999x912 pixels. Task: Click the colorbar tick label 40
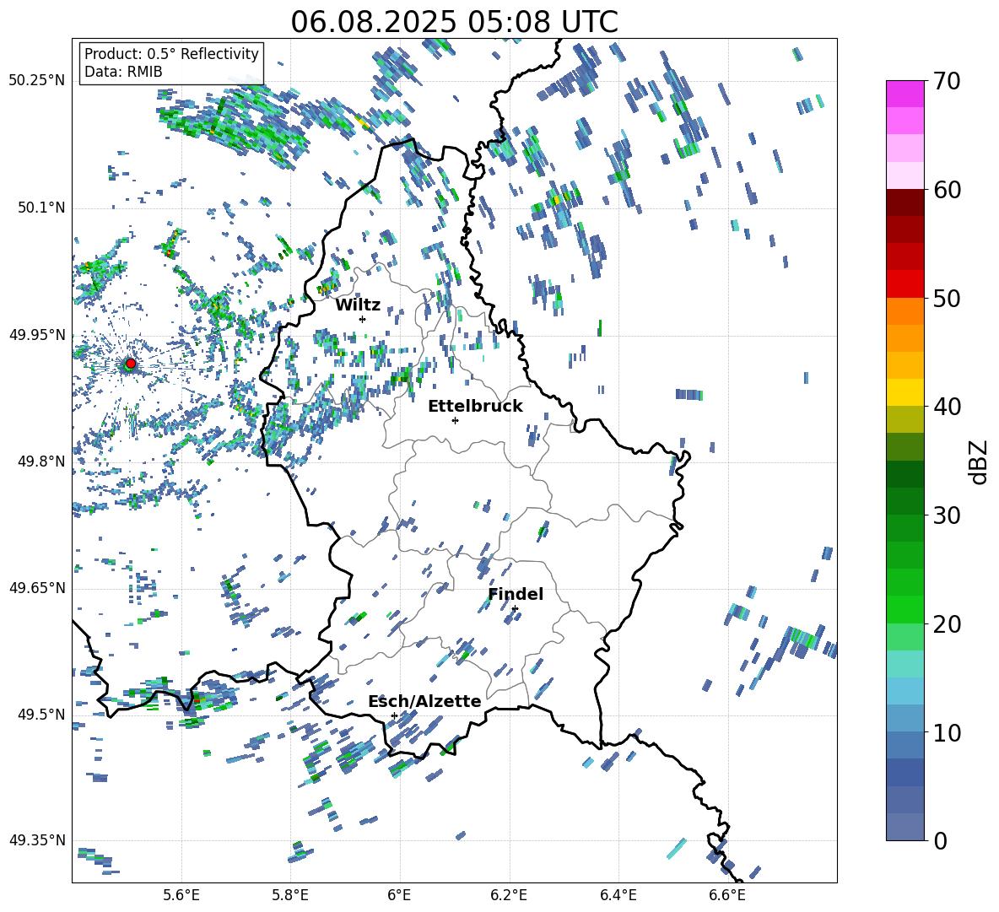[947, 407]
